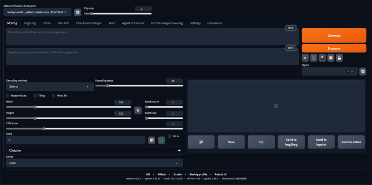Open the Github footer link
Image resolution: width=372 pixels, height=185 pixels.
coord(162,174)
